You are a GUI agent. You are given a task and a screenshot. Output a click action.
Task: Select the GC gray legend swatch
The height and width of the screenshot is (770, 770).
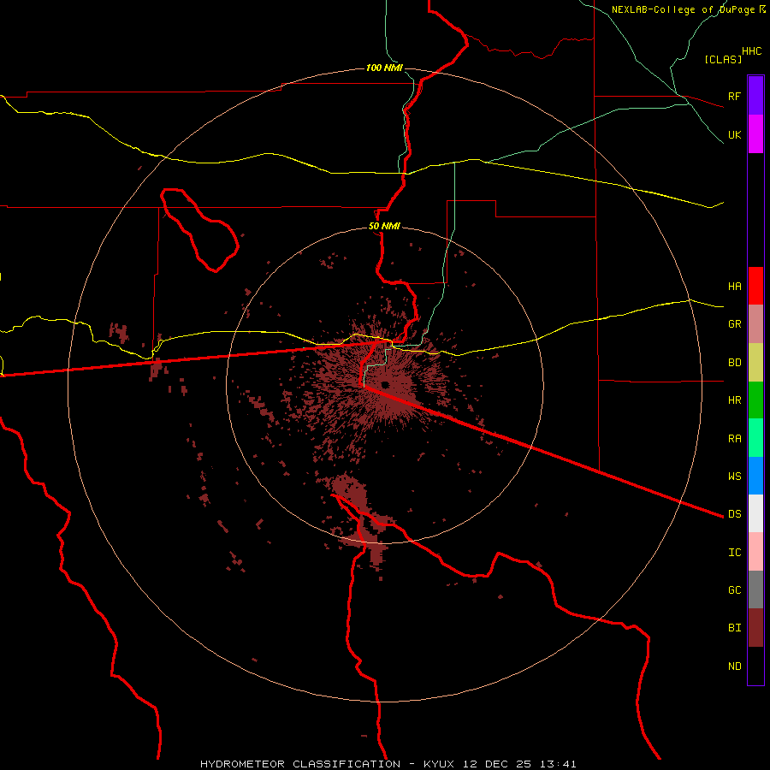pyautogui.click(x=755, y=589)
